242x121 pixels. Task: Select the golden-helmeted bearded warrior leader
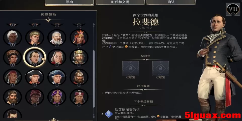(79, 77)
